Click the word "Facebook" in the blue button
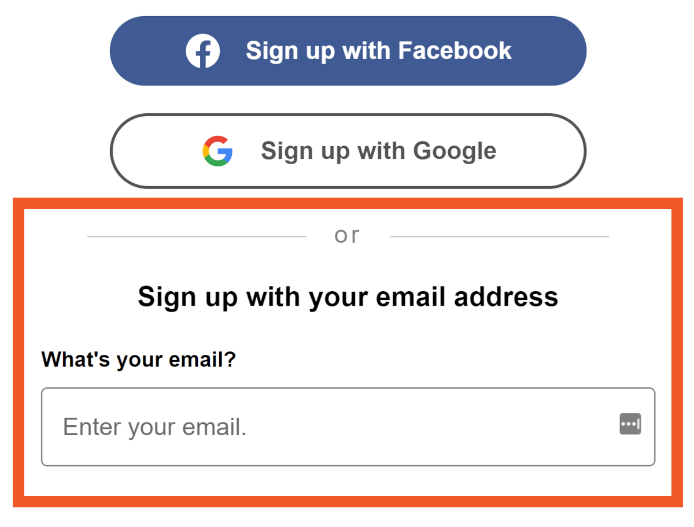 pyautogui.click(x=455, y=50)
